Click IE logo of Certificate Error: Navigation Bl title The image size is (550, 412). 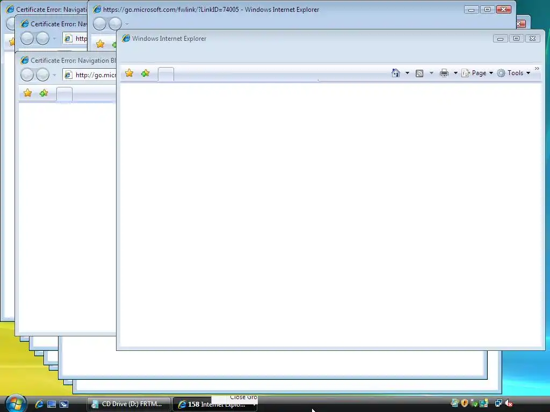click(x=25, y=60)
